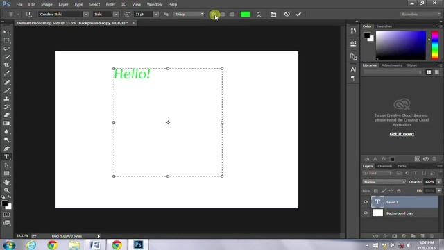Cancel current text edits icon
Image resolution: width=444 pixels, height=250 pixels.
tap(287, 14)
